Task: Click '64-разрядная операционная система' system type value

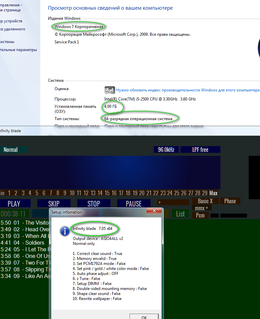Action: point(138,119)
